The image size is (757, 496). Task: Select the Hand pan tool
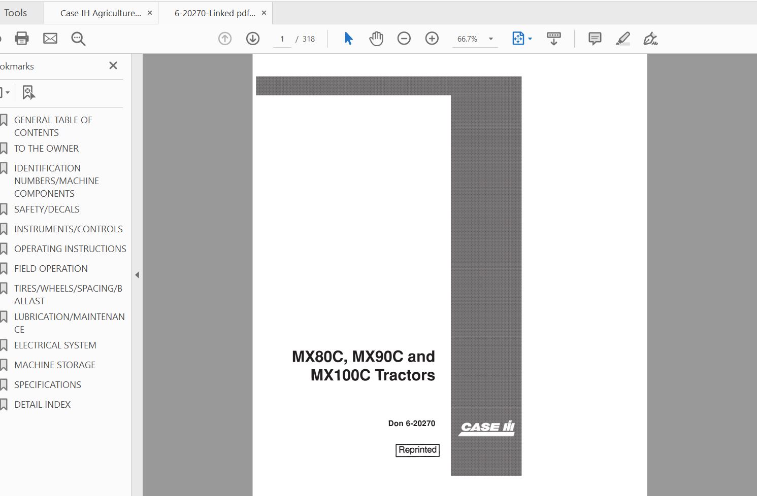[376, 39]
